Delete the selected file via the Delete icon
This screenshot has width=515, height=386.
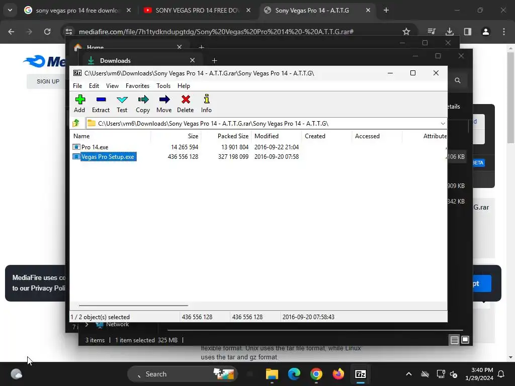click(x=185, y=104)
